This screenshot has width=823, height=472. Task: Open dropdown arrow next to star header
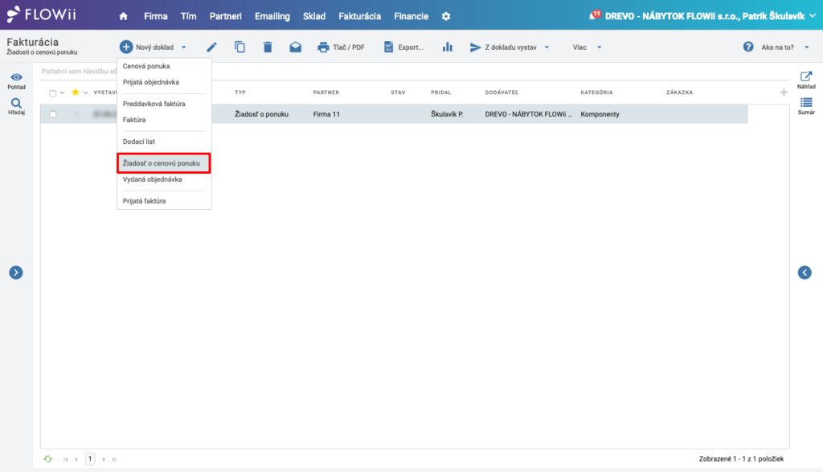pyautogui.click(x=85, y=93)
